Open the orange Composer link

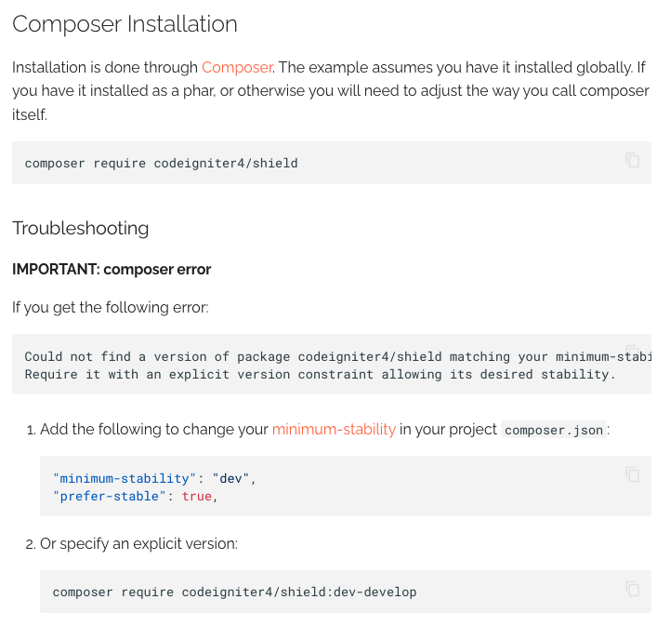click(x=237, y=67)
